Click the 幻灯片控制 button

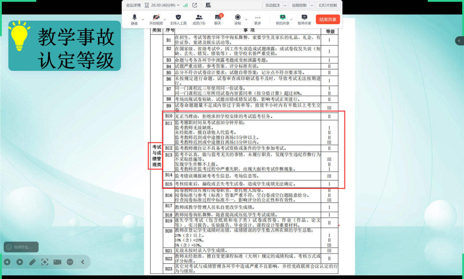click(x=328, y=5)
